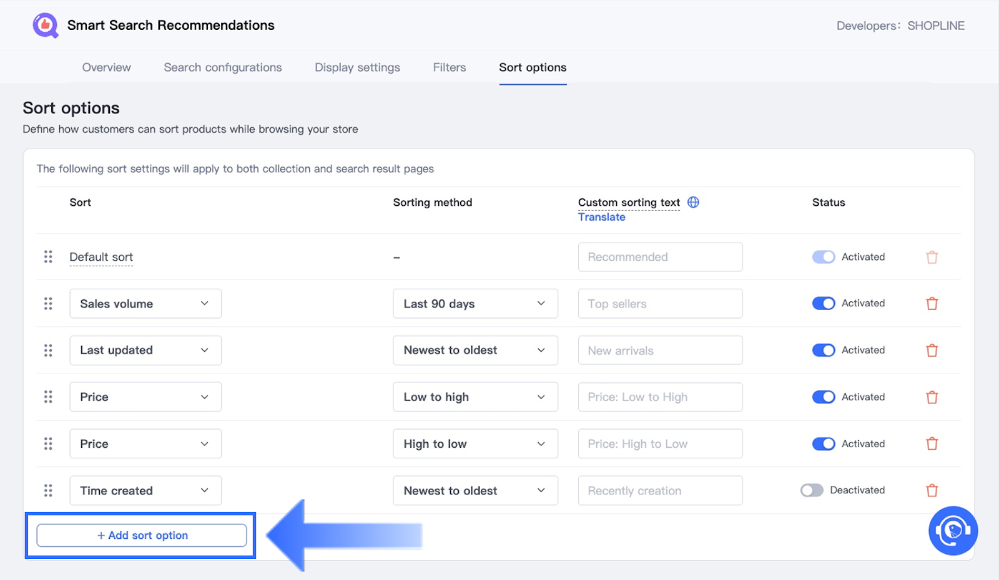The height and width of the screenshot is (580, 999).
Task: Open the High to low sorting method dropdown
Action: pyautogui.click(x=475, y=444)
